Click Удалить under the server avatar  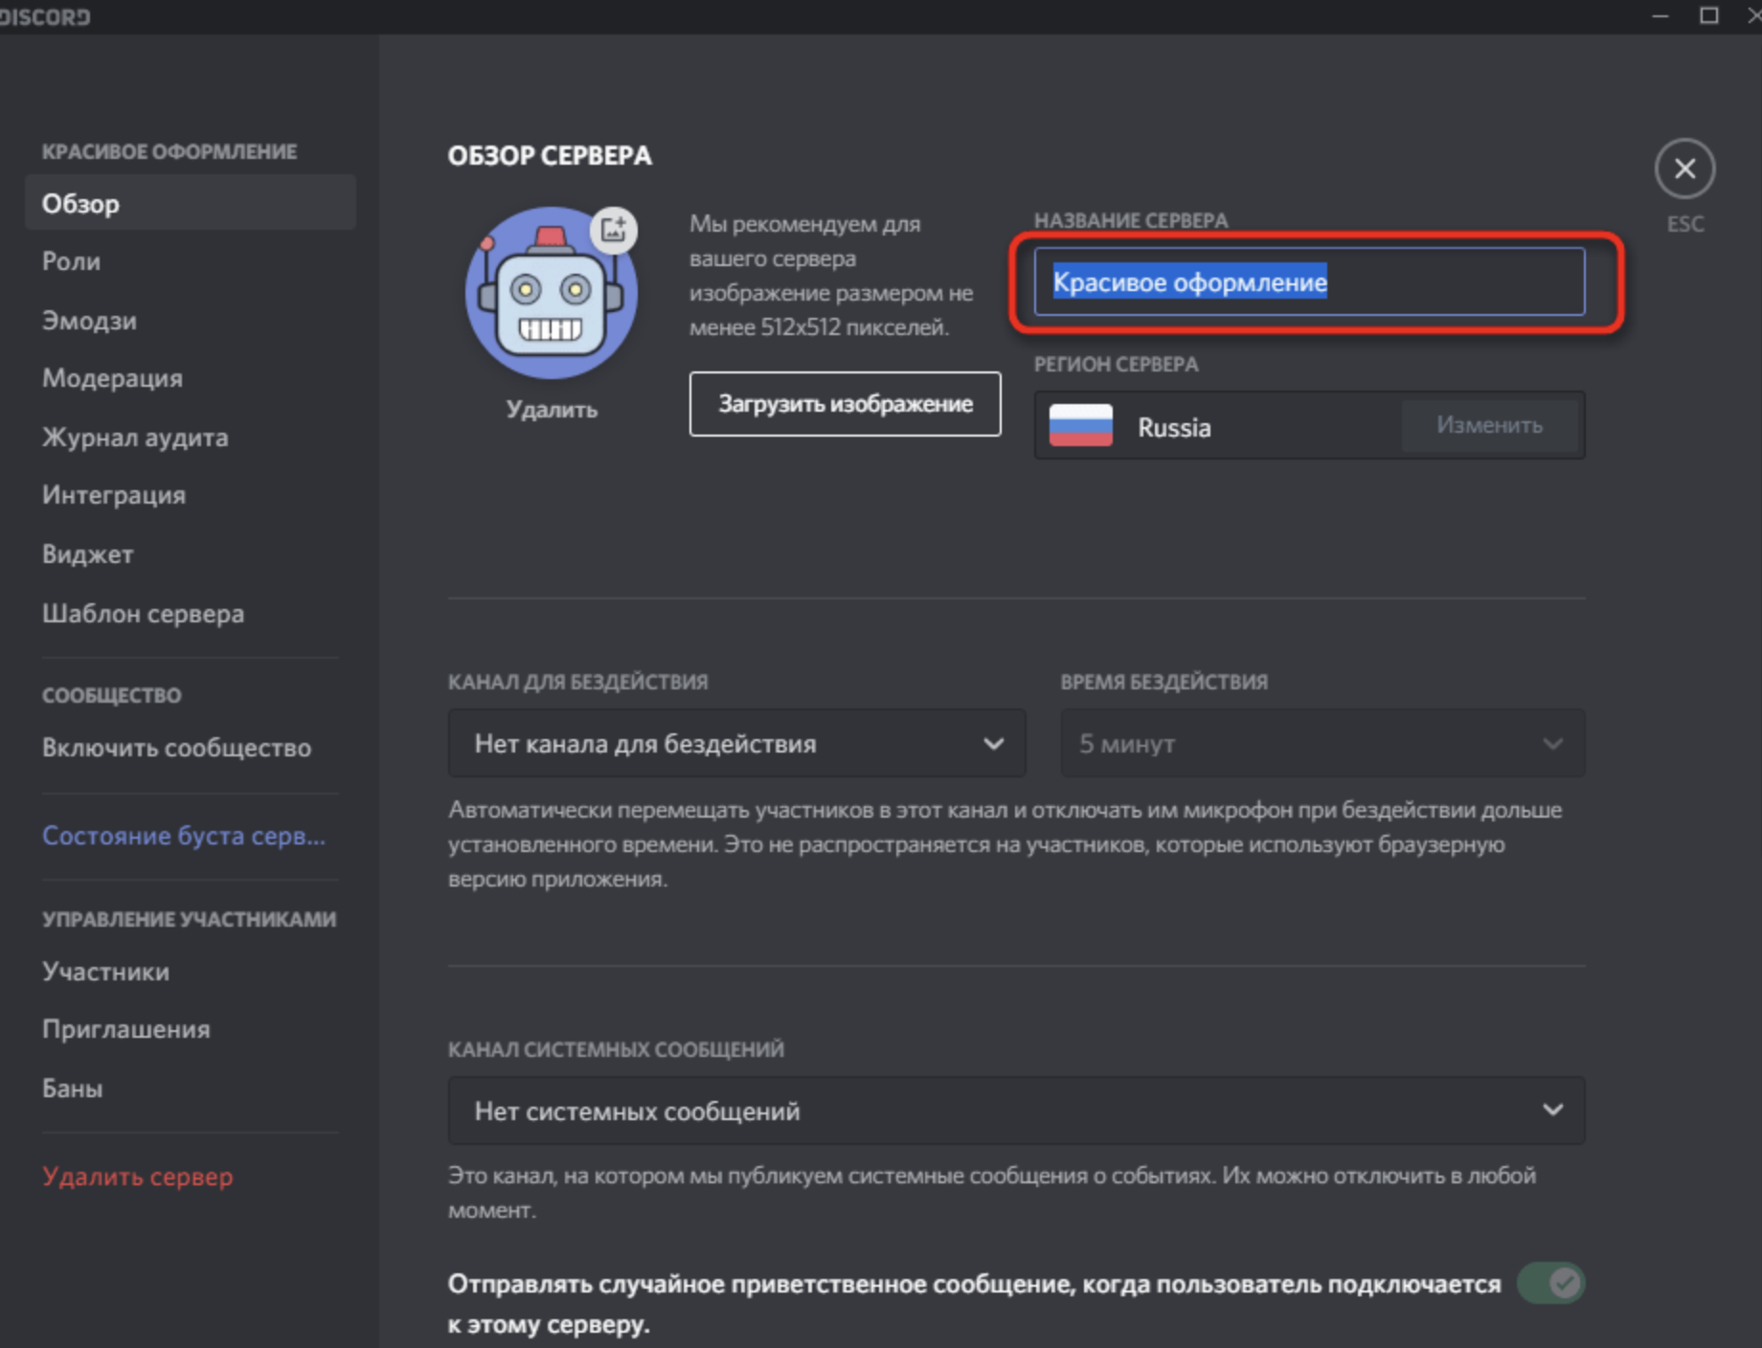click(x=552, y=410)
